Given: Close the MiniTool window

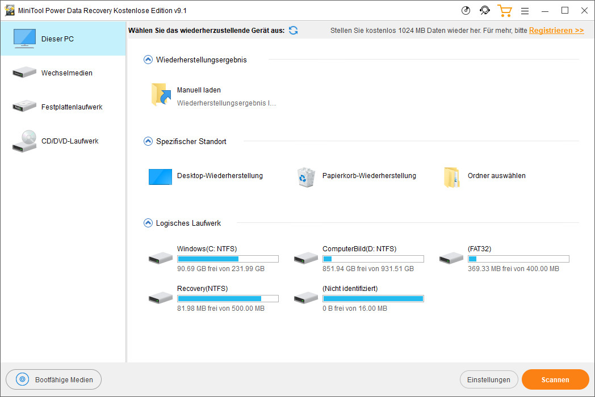Looking at the screenshot, I should (584, 11).
